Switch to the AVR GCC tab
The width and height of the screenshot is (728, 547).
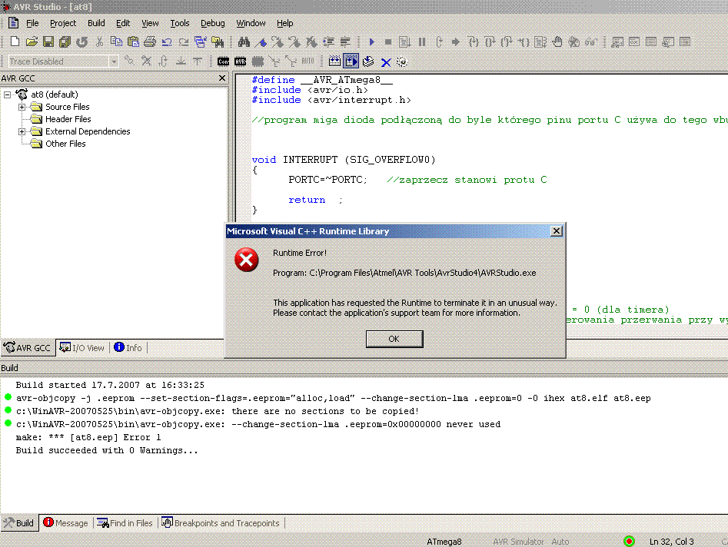[x=28, y=348]
